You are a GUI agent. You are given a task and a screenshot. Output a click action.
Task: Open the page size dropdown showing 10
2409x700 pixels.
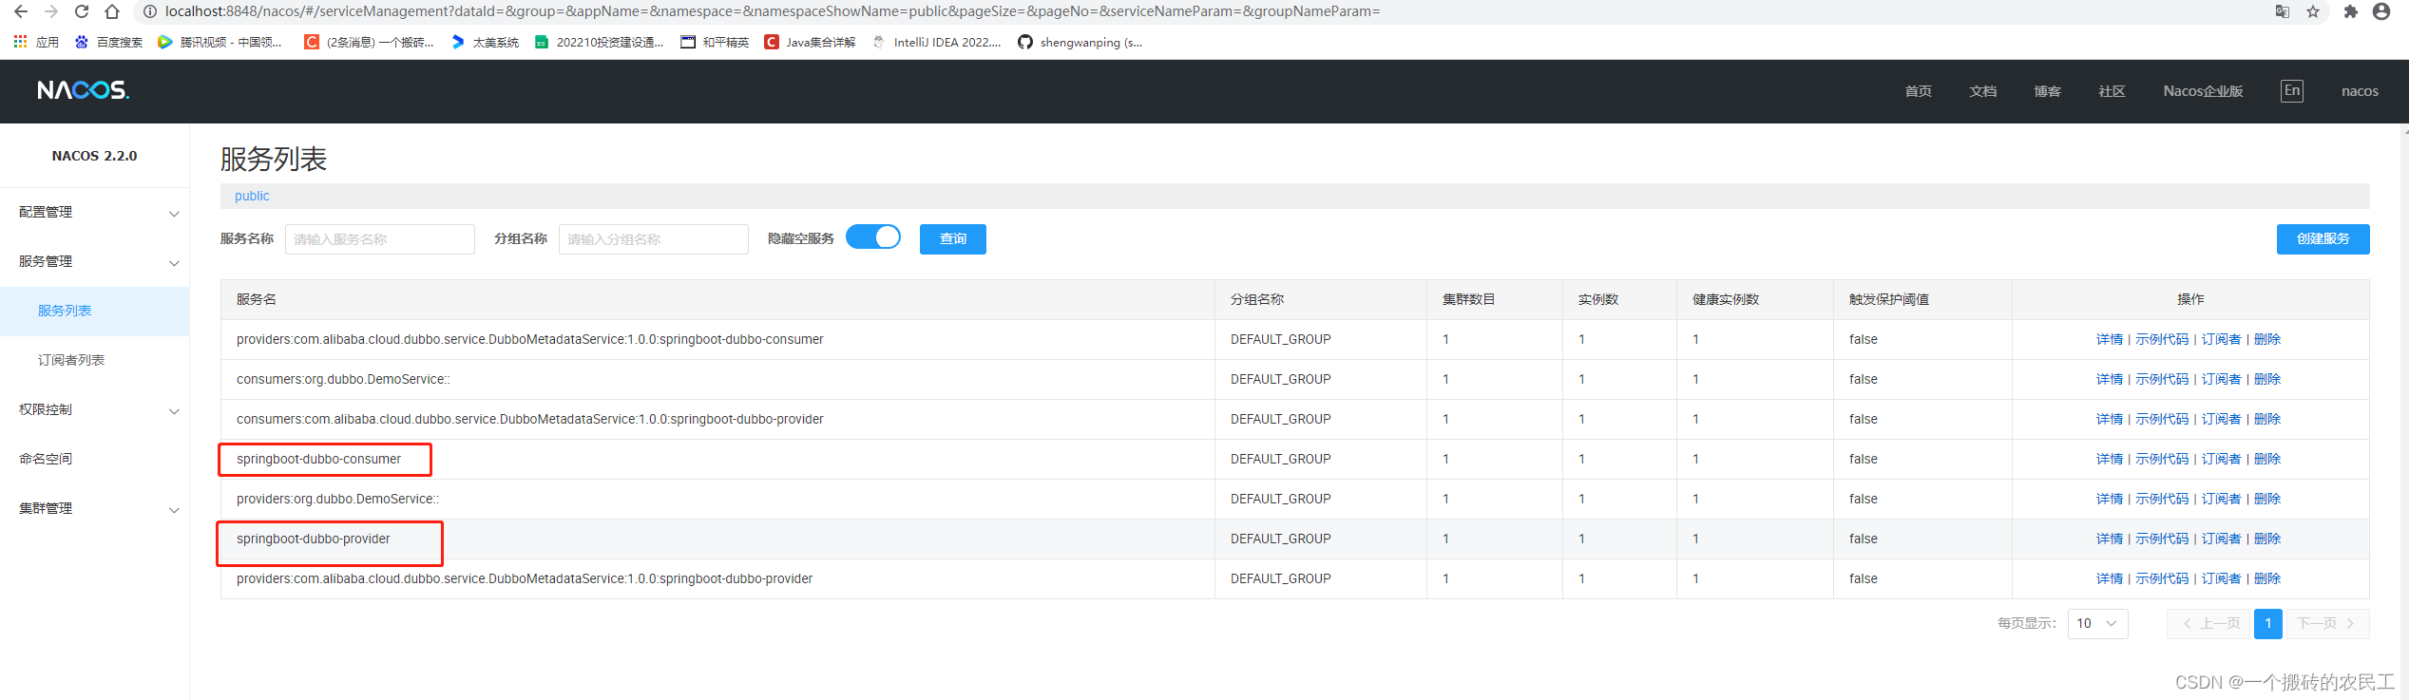2097,623
